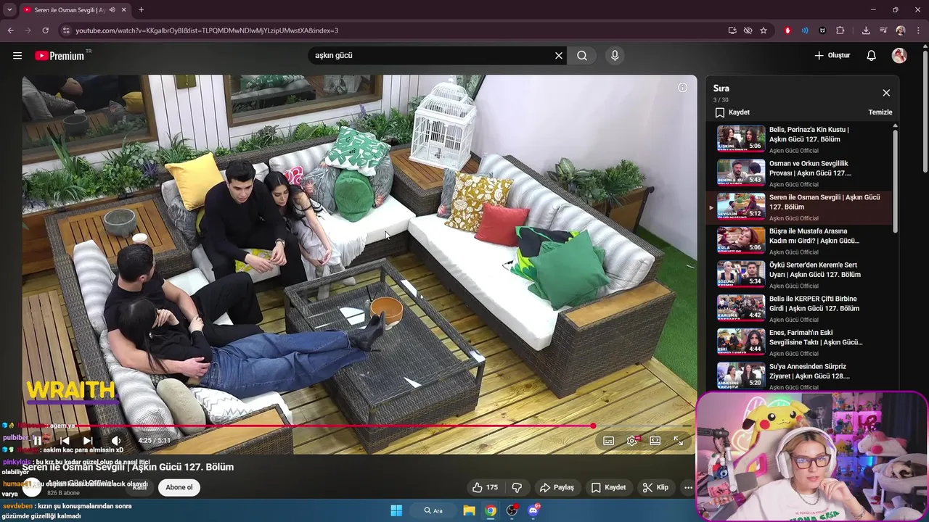
Task: Open the red hand extension icon
Action: pos(787,30)
